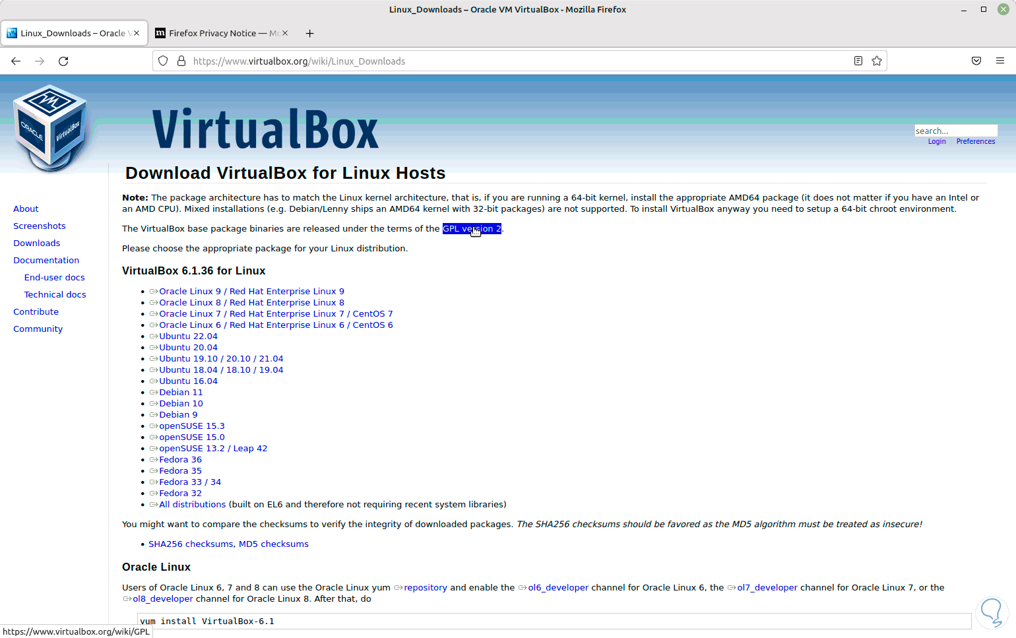Open Community in the sidebar
Screen dimensions: 1016x638
coord(38,329)
